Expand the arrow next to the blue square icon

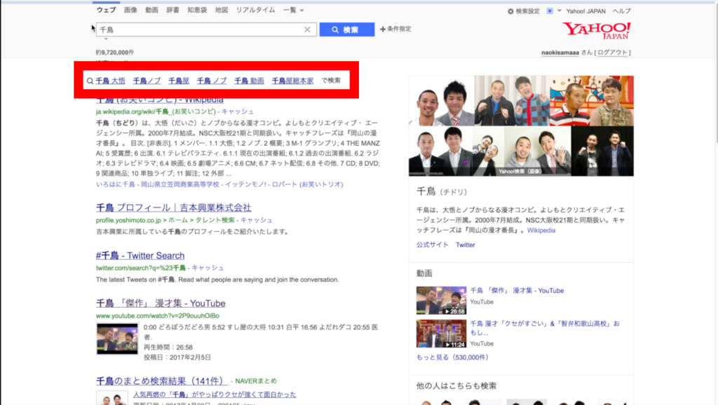point(559,11)
